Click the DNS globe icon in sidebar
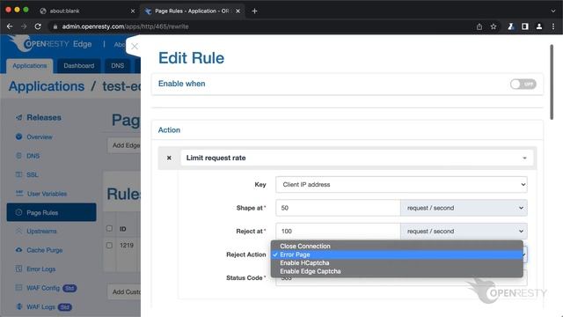The width and height of the screenshot is (563, 317). 19,156
